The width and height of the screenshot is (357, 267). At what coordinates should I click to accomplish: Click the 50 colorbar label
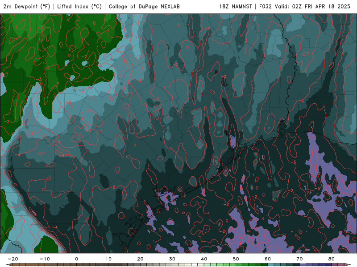[x=236, y=259]
